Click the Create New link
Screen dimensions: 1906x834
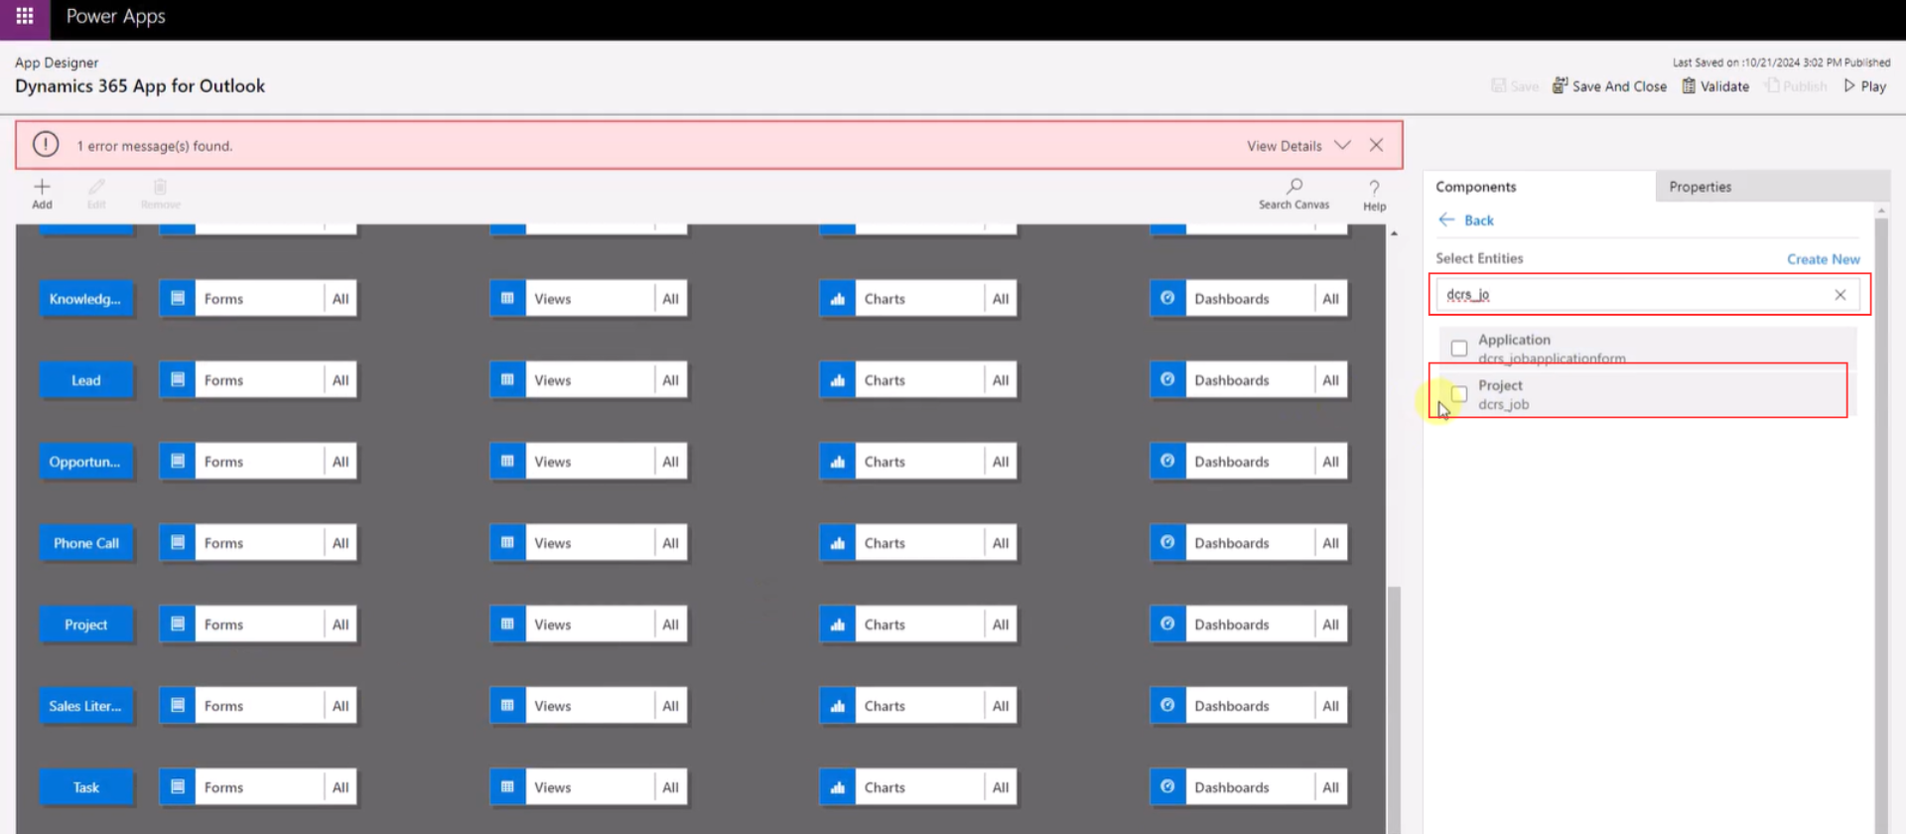(x=1823, y=259)
